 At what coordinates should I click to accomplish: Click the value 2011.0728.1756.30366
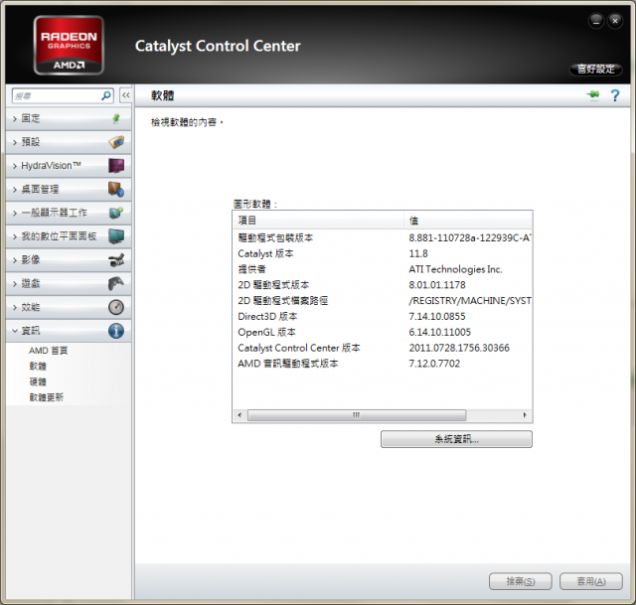(x=459, y=348)
